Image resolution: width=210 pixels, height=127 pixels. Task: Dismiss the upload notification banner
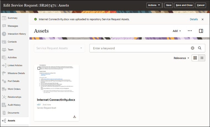point(203,19)
